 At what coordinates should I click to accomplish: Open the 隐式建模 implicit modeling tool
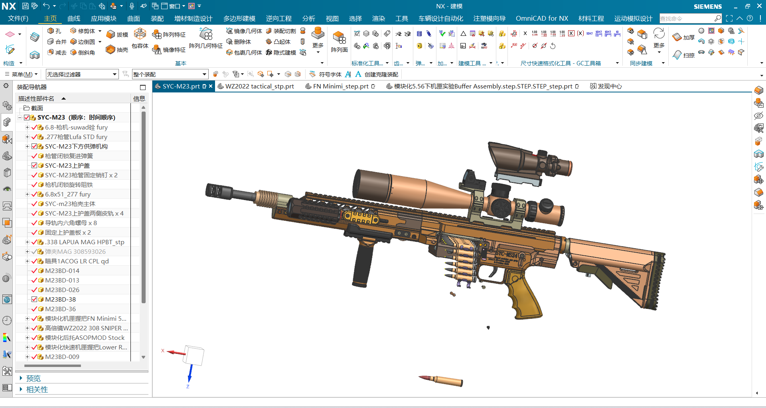click(281, 53)
